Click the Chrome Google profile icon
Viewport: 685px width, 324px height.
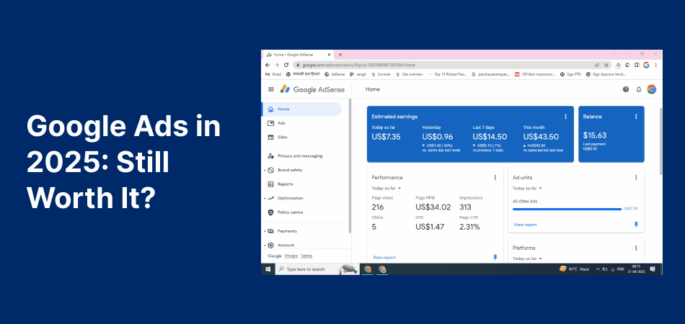pyautogui.click(x=646, y=65)
